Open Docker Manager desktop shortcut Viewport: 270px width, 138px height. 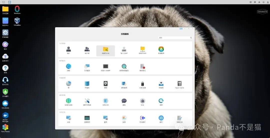[5, 117]
